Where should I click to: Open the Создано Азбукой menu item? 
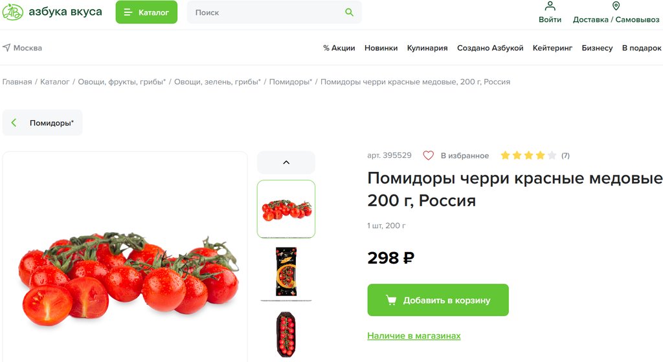(x=490, y=48)
